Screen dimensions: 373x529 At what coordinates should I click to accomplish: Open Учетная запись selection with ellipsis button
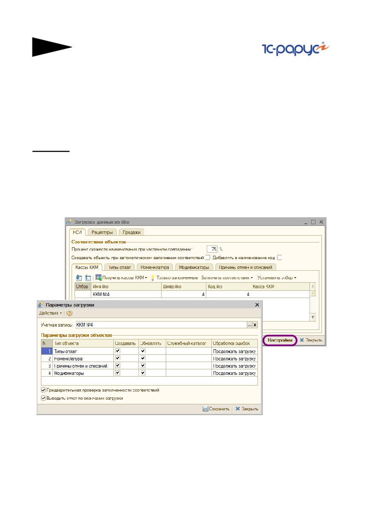pyautogui.click(x=249, y=325)
